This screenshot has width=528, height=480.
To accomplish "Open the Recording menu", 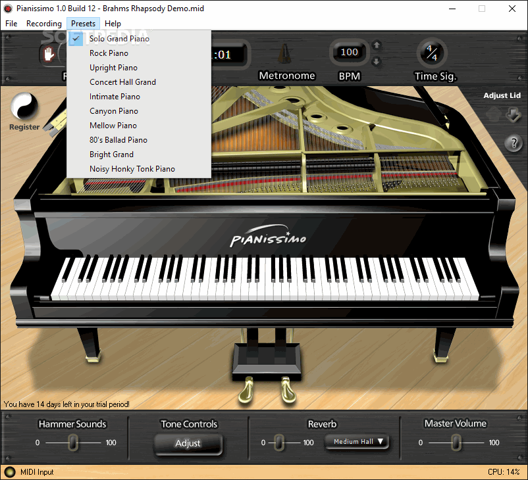I will [x=44, y=24].
